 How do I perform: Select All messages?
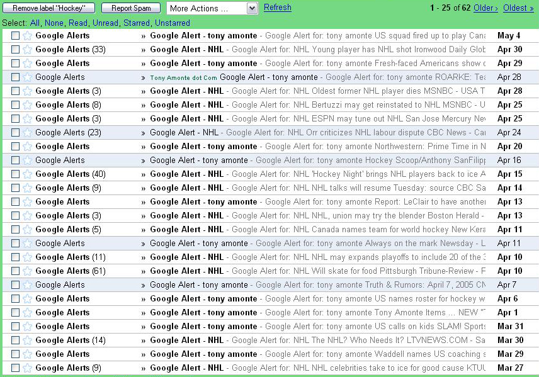click(35, 23)
